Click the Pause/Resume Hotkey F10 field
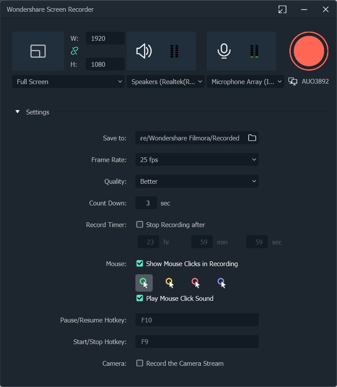This screenshot has width=337, height=387. [x=197, y=320]
